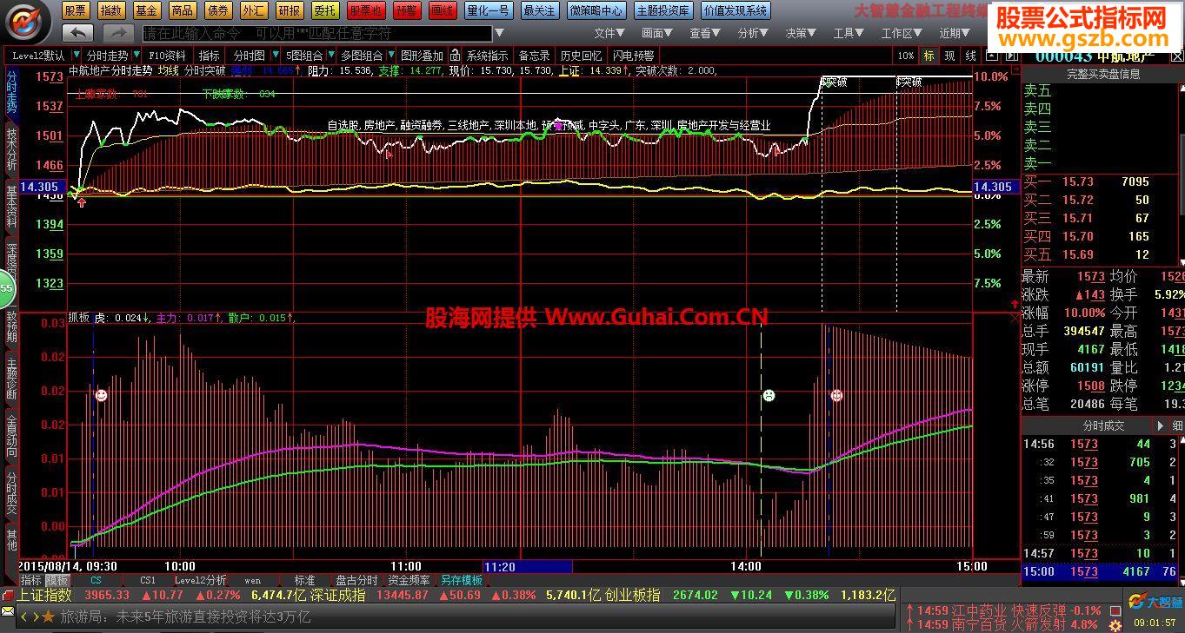1185x633 pixels.
Task: Click the green face marker near 14:00
Action: tap(769, 395)
